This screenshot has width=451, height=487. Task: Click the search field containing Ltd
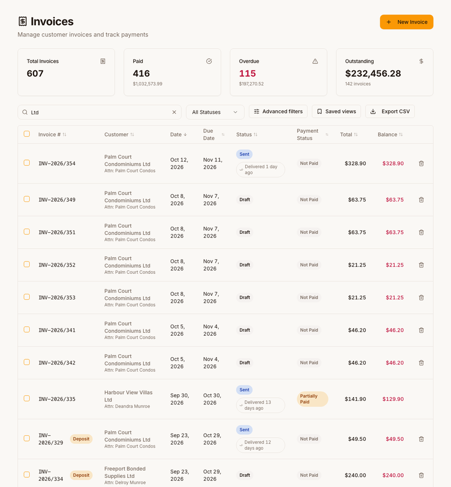(100, 112)
